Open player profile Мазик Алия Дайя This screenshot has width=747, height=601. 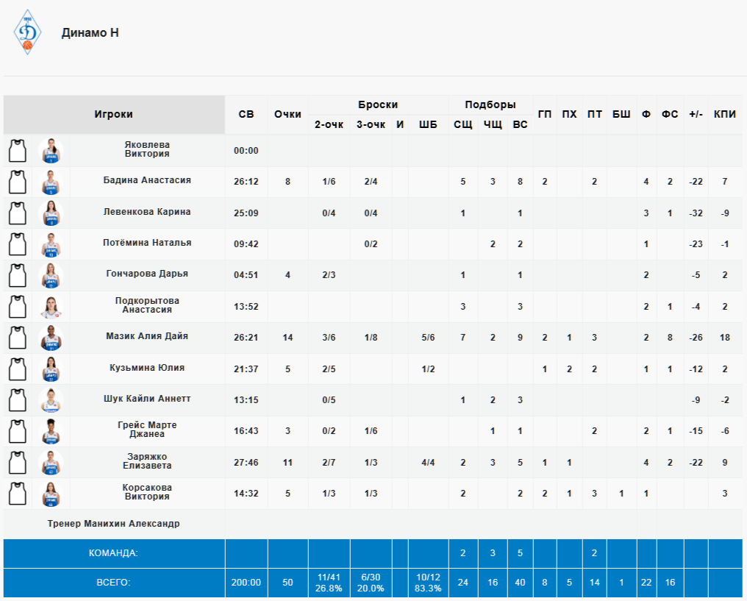point(147,336)
